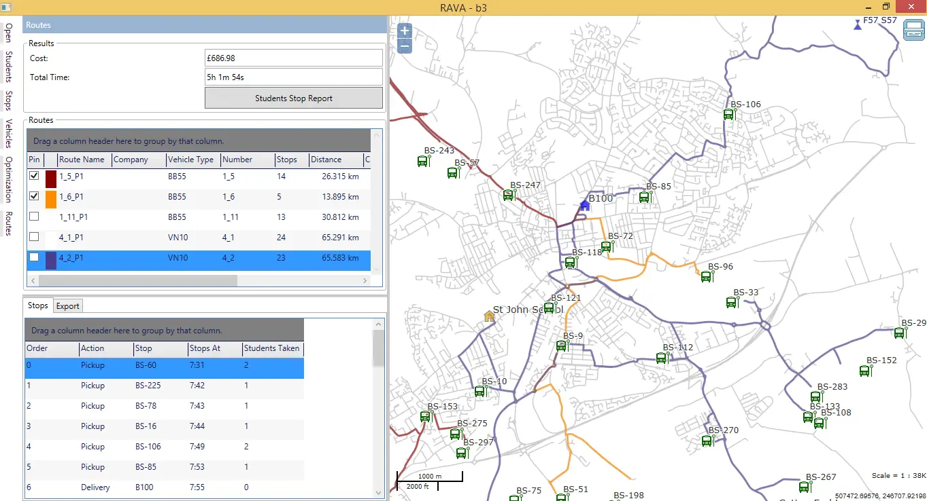
Task: Click bus stop icon BS-9
Action: pyautogui.click(x=562, y=346)
